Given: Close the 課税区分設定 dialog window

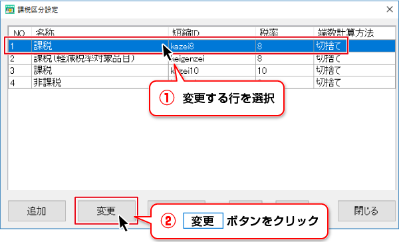Looking at the screenshot, I should click(389, 9).
